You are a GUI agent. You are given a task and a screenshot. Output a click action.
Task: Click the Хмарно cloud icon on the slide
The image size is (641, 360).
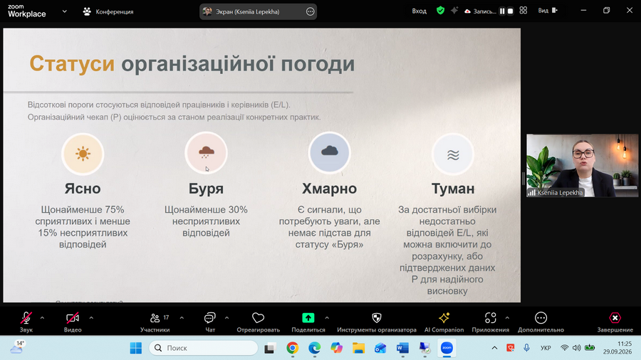[x=330, y=152]
